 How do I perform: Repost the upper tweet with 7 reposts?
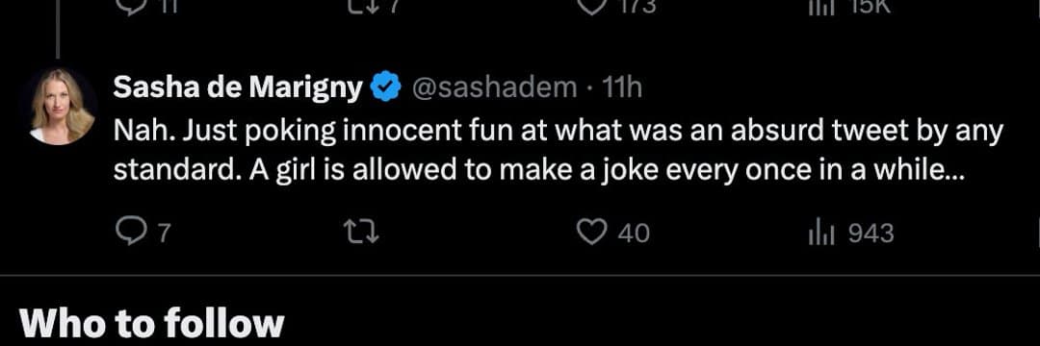point(365,6)
